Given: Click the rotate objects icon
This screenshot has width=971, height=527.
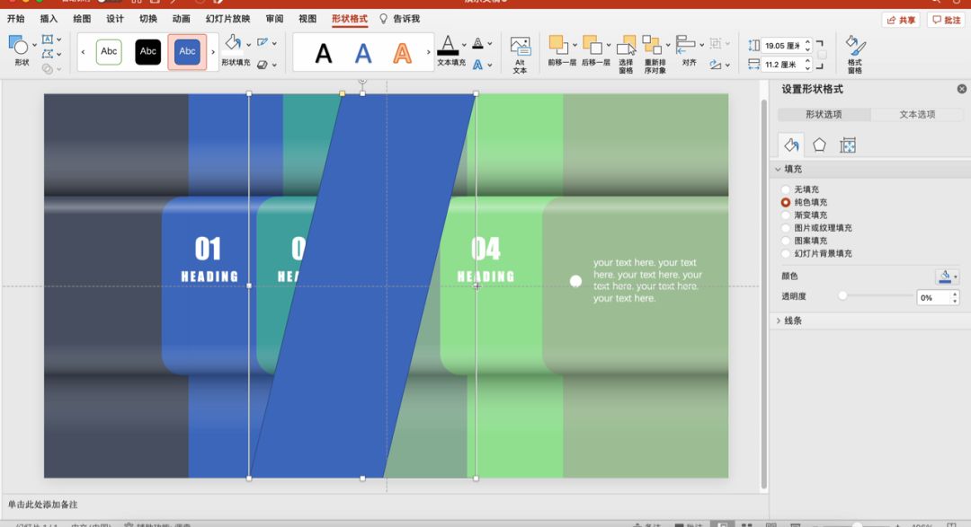Looking at the screenshot, I should [x=716, y=65].
